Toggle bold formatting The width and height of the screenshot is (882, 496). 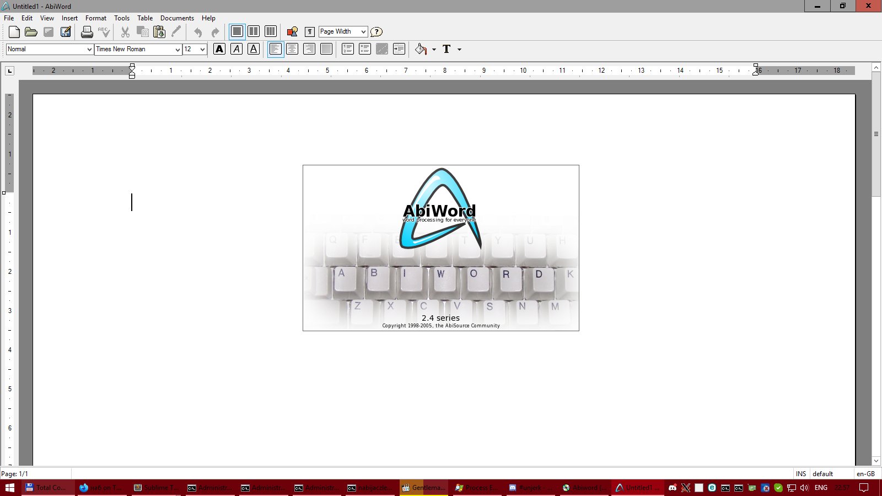point(219,49)
